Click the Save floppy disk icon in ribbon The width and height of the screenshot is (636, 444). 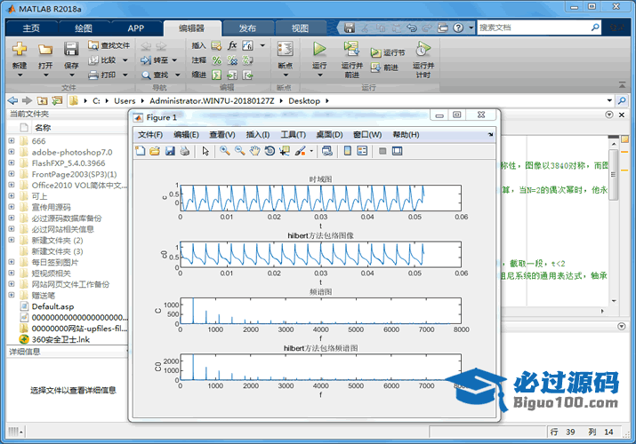tap(71, 49)
